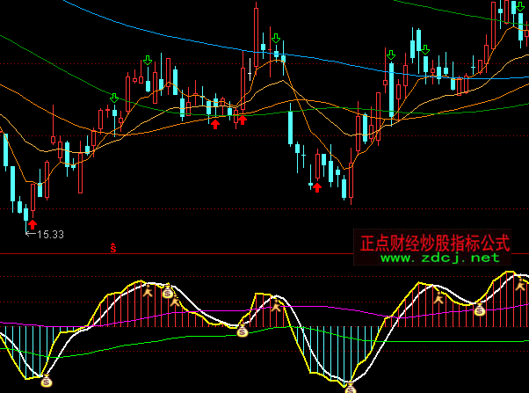
Task: Select the money bag at the deepest trough
Action: (x=350, y=387)
